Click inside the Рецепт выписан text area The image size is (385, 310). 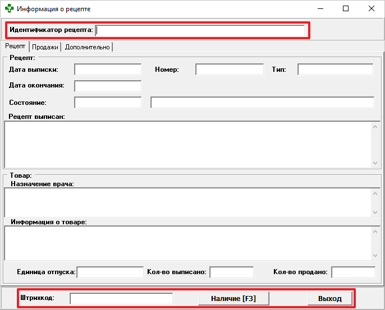tap(187, 144)
